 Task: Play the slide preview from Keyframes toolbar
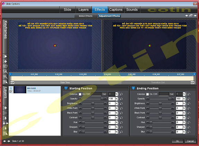(x=6, y=57)
